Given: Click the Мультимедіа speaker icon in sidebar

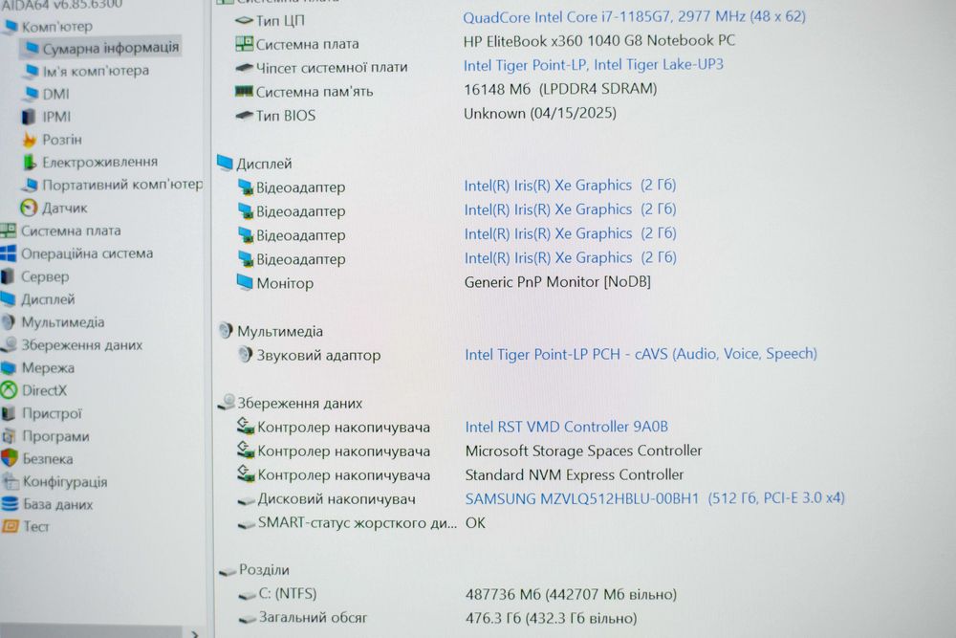Looking at the screenshot, I should pos(8,322).
